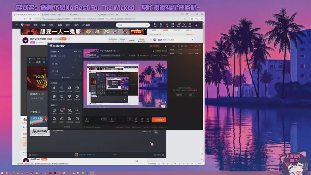Open the upload-arrow icon in 基础工具 second row
Screen dimensions: 311x175
(62, 119)
